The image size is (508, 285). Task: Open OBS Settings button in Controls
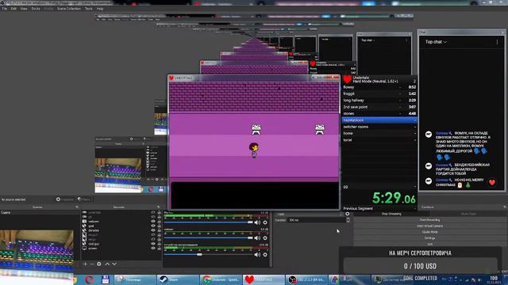point(429,237)
